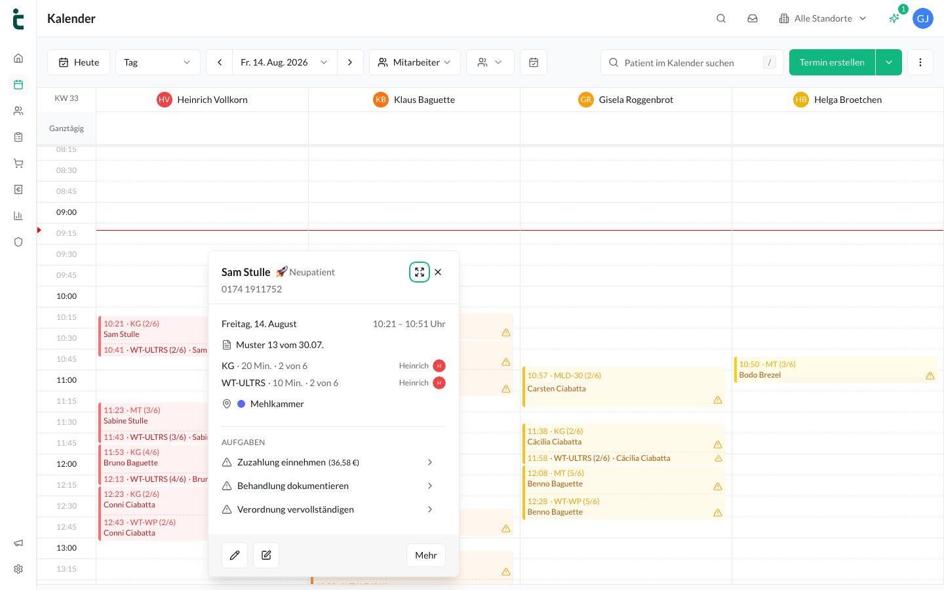
Task: Open the shopping cart section in the sidebar
Action: [x=18, y=163]
